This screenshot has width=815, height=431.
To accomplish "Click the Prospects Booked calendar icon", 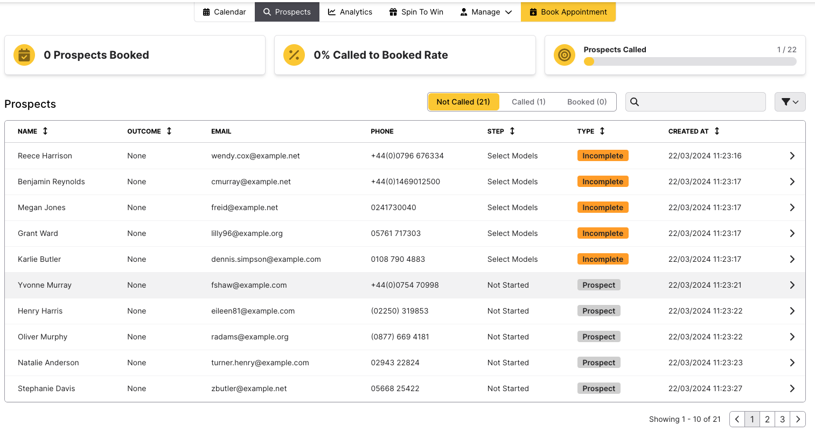I will tap(24, 55).
